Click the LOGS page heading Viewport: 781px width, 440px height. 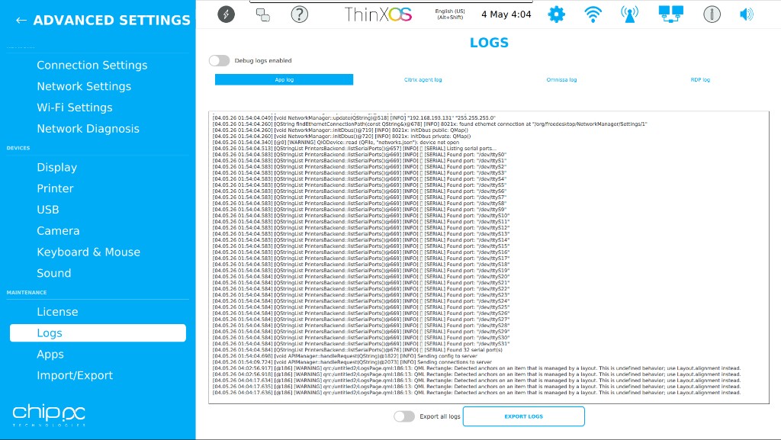point(489,43)
